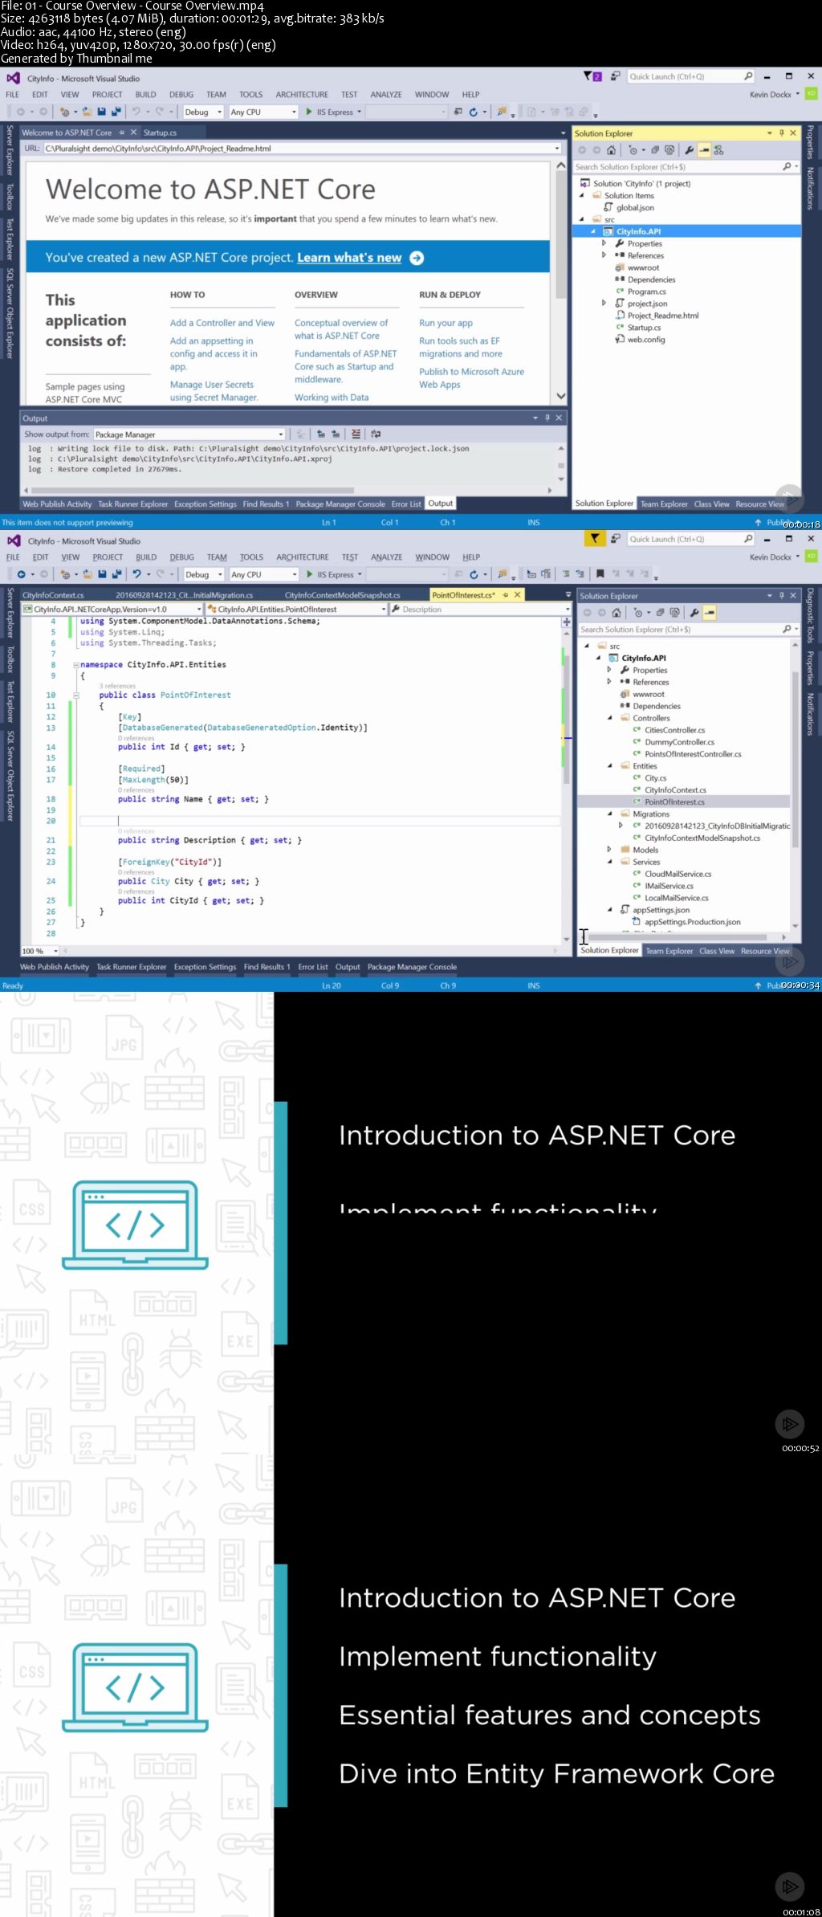Image resolution: width=822 pixels, height=1917 pixels.
Task: Click Save All icon in Welcome-page frame toolbar
Action: point(116,112)
